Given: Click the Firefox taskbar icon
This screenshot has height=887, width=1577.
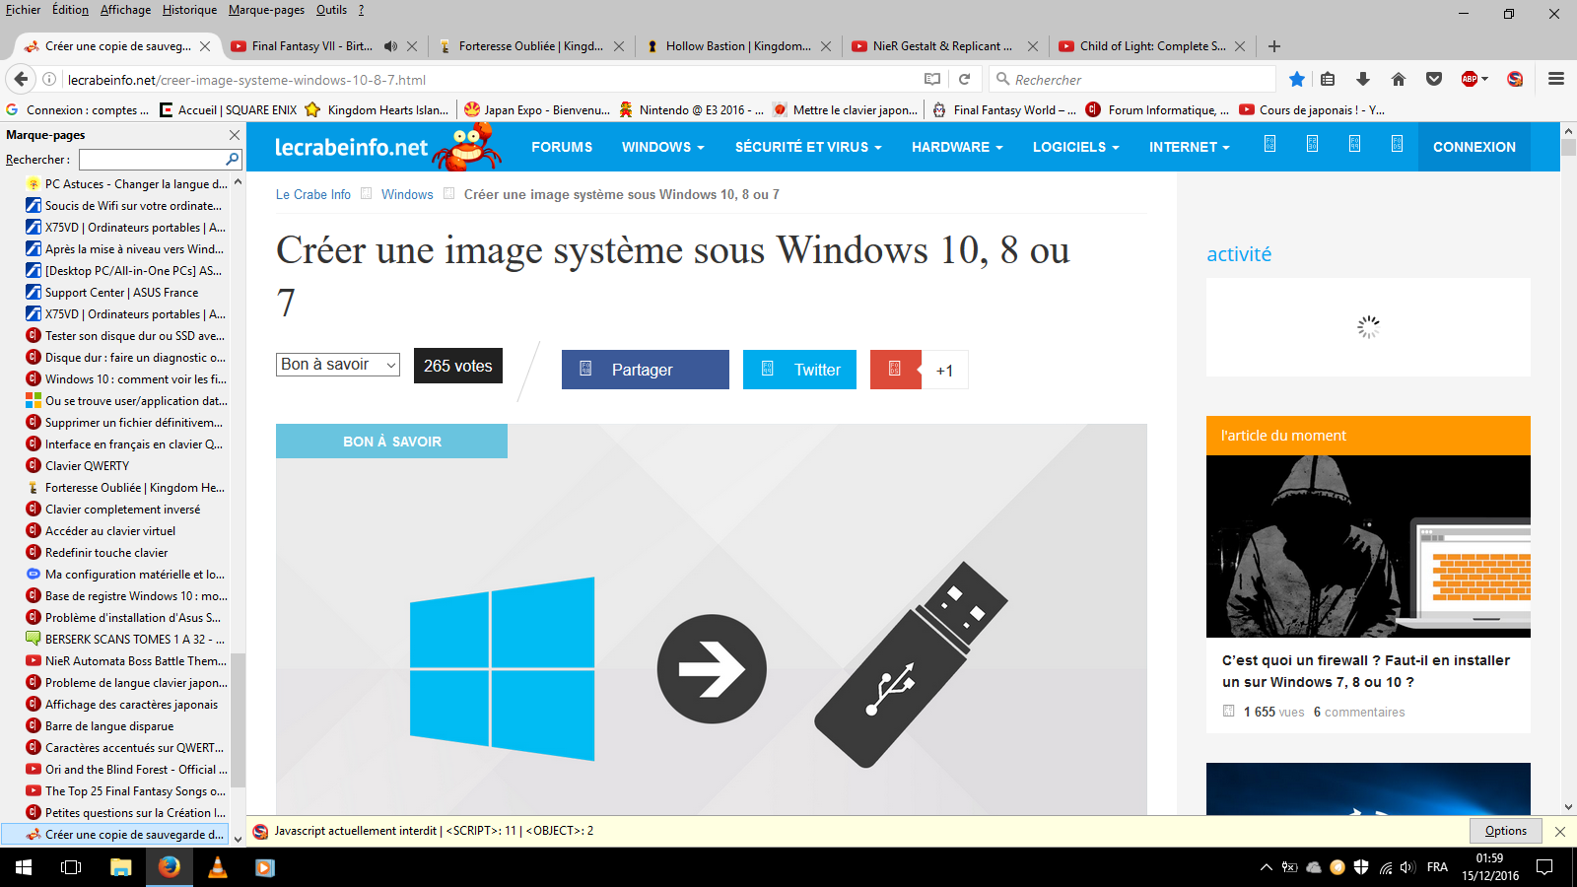Looking at the screenshot, I should tap(170, 867).
